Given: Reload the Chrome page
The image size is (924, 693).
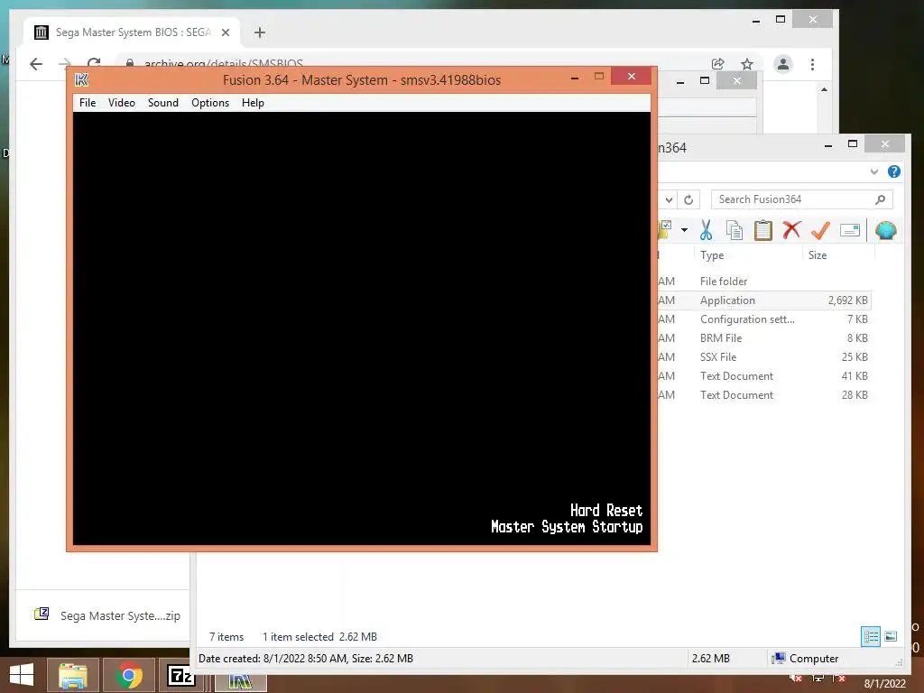Looking at the screenshot, I should click(94, 64).
